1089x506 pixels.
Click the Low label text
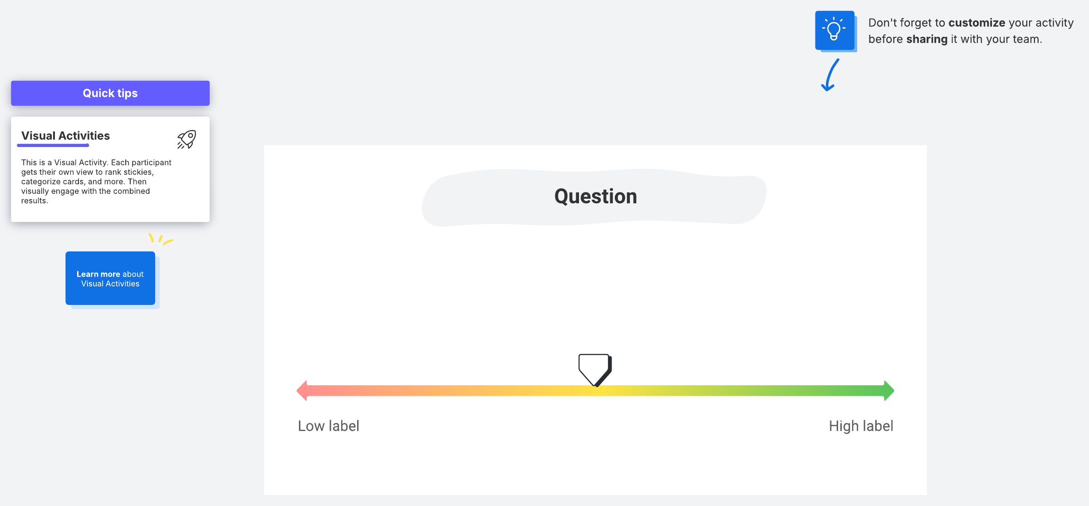click(x=329, y=426)
